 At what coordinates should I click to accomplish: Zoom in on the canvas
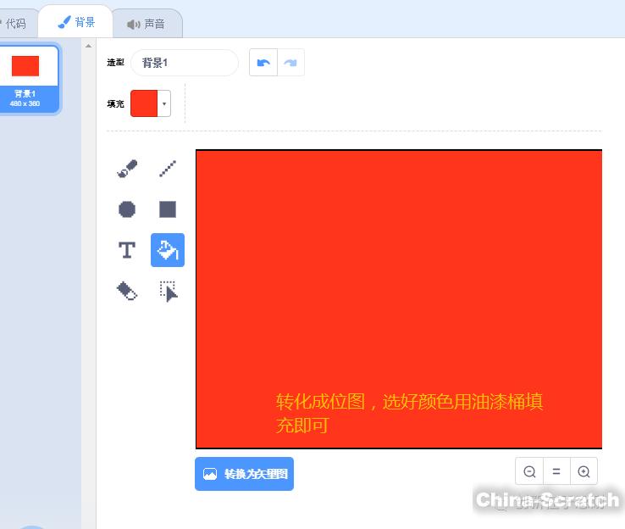pyautogui.click(x=584, y=471)
